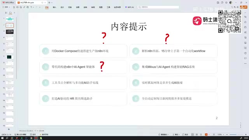The image size is (249, 140).
Task: Switch to the 视图 ribbon tab
Action: 101,7
